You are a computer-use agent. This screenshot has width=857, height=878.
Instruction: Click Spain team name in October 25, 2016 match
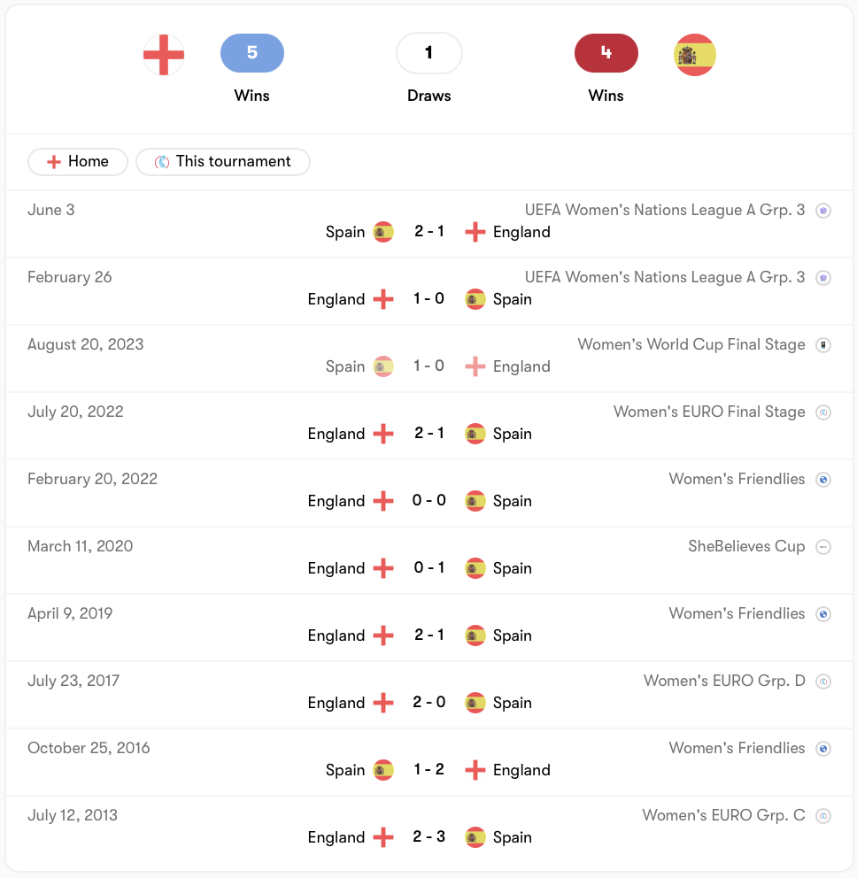pos(345,770)
